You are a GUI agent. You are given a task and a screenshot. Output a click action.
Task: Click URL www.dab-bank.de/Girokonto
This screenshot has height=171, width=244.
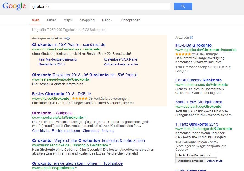[x=198, y=106]
